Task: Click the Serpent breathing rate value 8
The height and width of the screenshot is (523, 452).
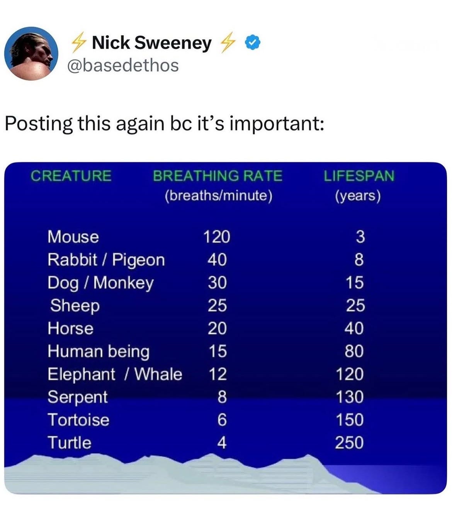Action: [x=222, y=397]
